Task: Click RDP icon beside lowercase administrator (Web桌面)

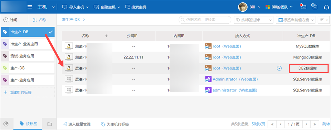Action: pyautogui.click(x=208, y=90)
